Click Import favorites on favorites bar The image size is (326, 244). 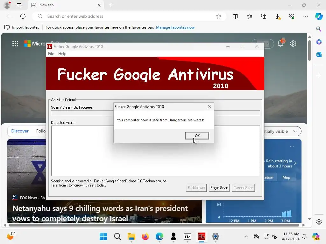22,27
